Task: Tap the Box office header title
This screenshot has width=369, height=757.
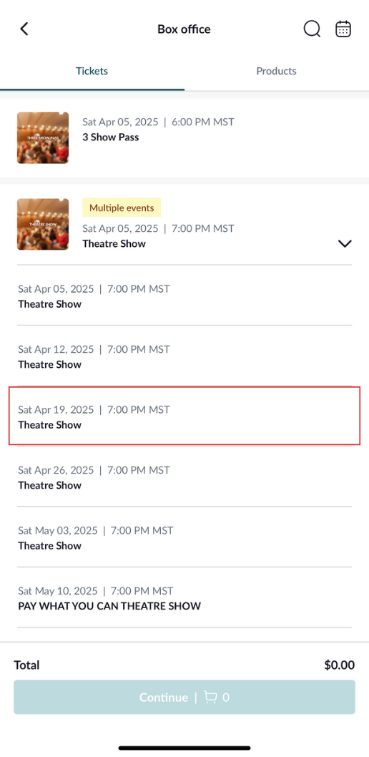Action: pos(184,29)
